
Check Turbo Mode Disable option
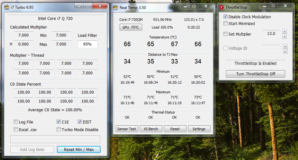[x=59, y=130]
